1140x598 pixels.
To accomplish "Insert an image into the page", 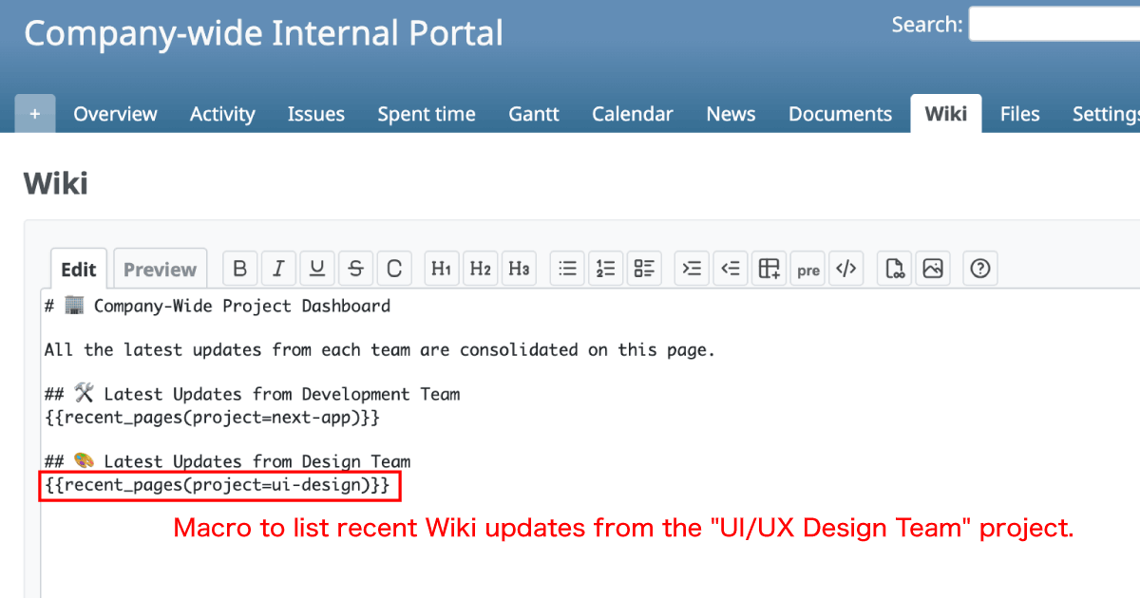I will tap(932, 268).
